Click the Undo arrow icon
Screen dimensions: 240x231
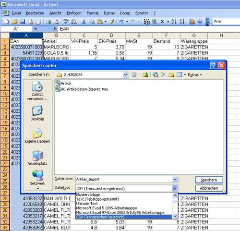[x=121, y=22]
